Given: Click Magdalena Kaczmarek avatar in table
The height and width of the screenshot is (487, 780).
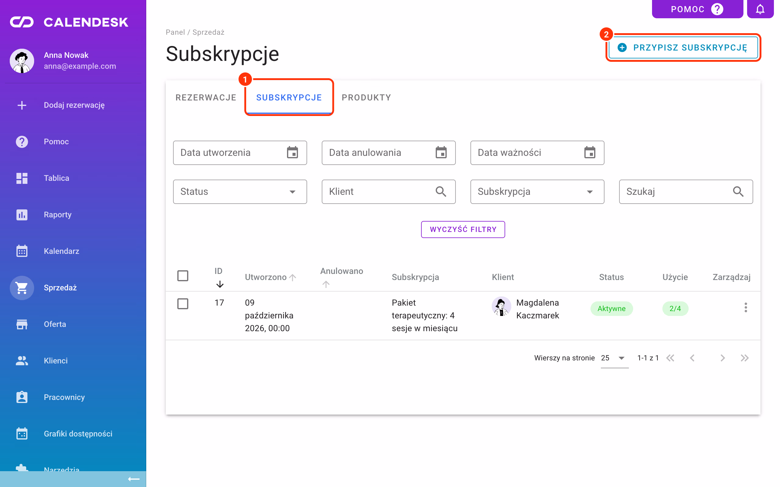Looking at the screenshot, I should pyautogui.click(x=501, y=306).
